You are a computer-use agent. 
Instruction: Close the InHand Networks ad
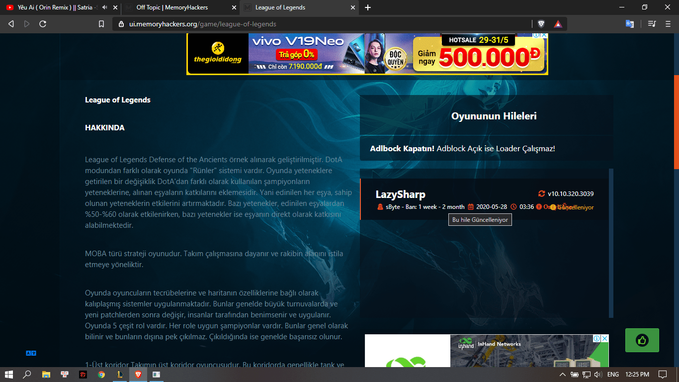(605, 338)
